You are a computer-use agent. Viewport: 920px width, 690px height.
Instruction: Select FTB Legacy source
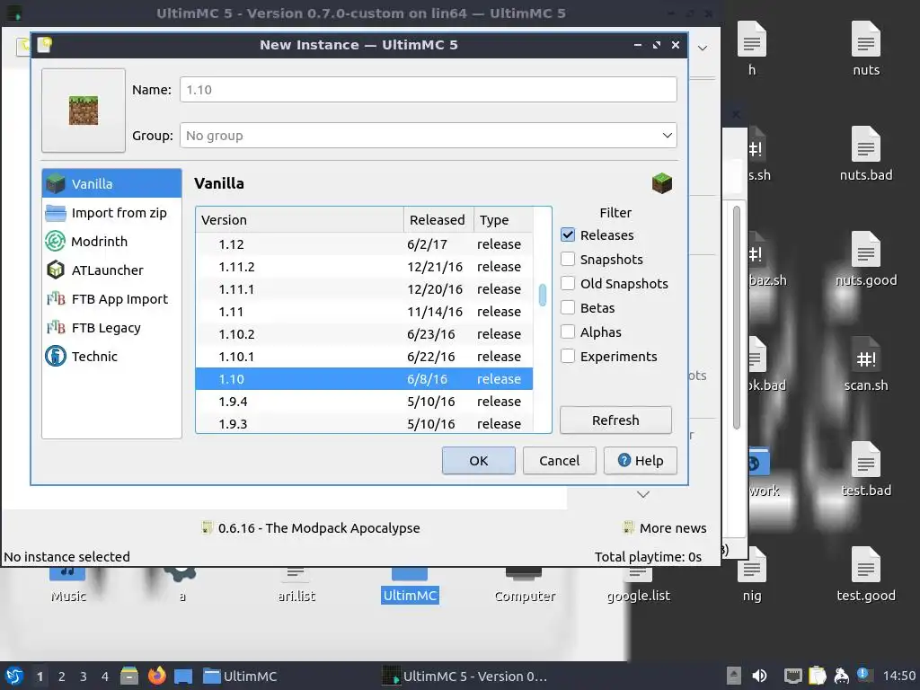click(111, 327)
